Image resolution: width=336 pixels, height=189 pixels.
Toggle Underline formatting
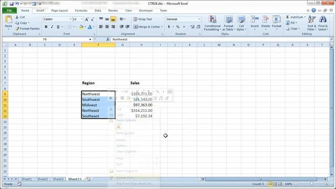[58, 27]
